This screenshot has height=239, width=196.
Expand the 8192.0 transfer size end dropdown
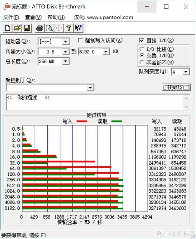pyautogui.click(x=106, y=52)
